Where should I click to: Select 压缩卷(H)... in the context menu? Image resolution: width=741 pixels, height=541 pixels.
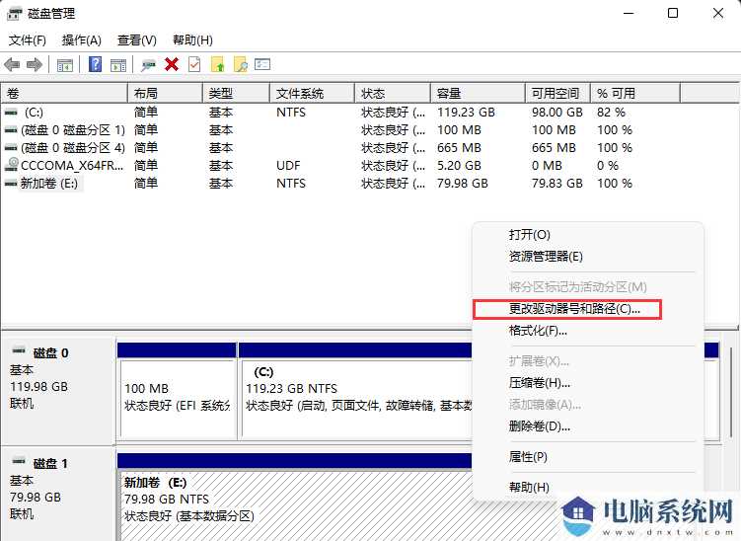(x=540, y=383)
